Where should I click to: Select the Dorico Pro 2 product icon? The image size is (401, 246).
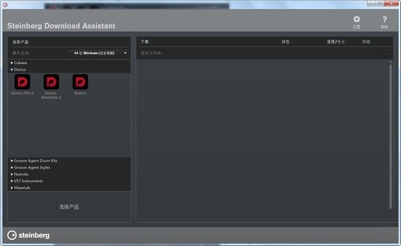tap(23, 81)
